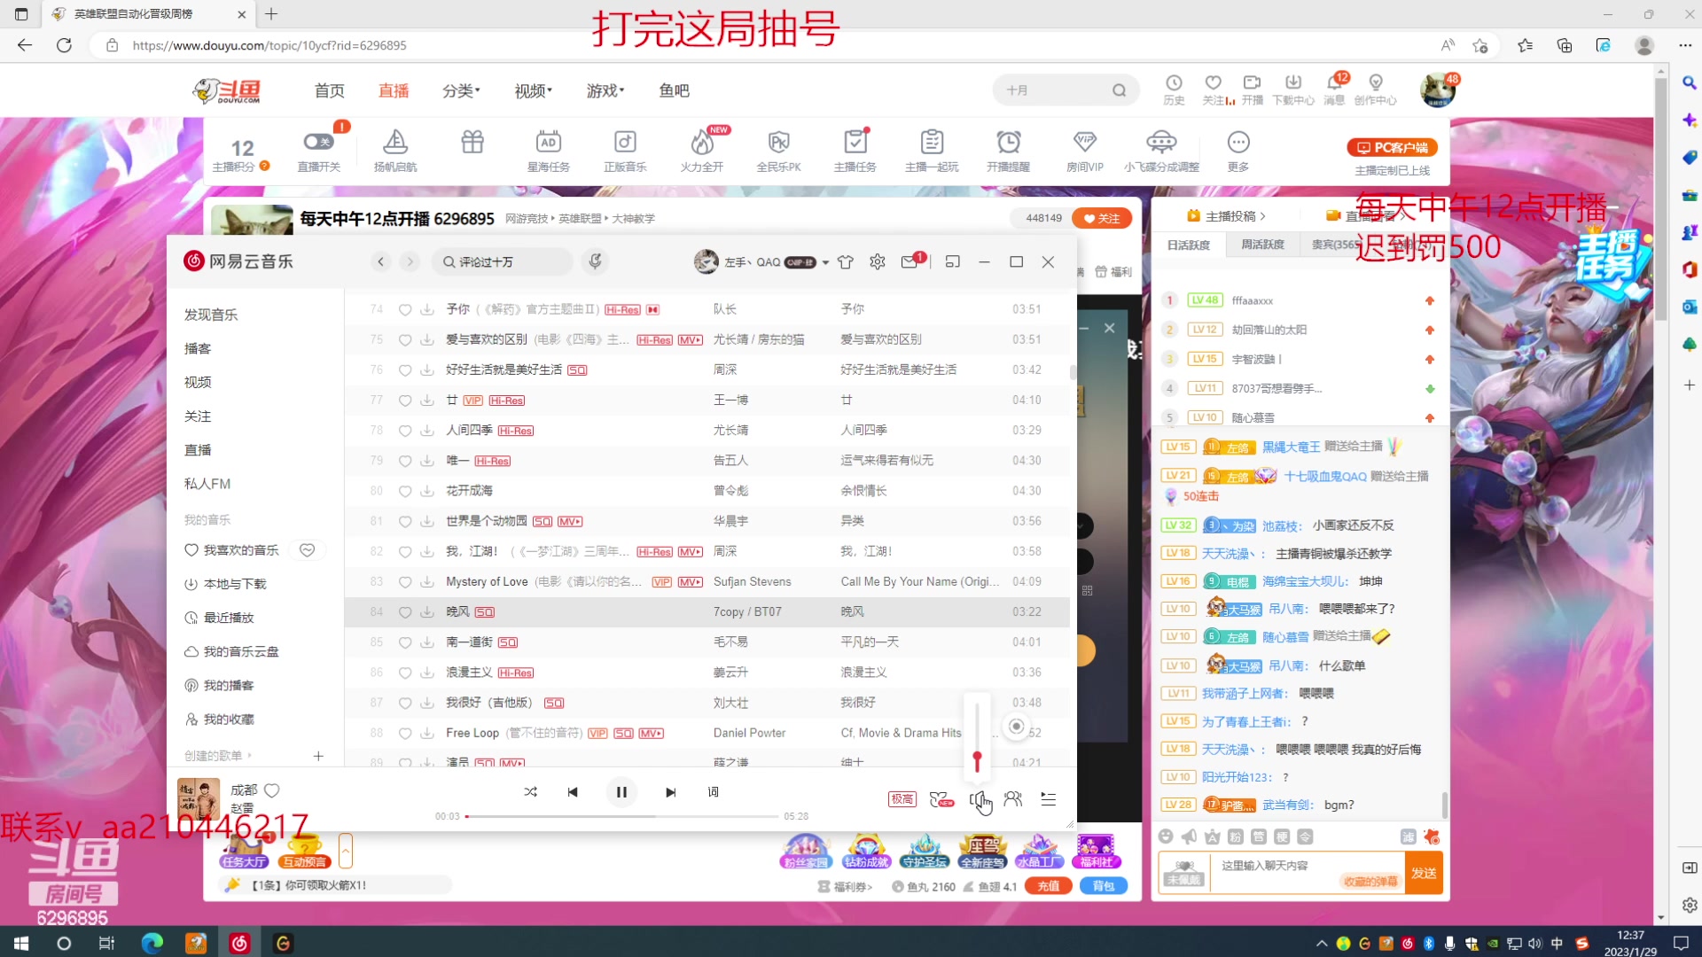Open NetEase Music mail inbox icon
The height and width of the screenshot is (957, 1702).
(910, 261)
